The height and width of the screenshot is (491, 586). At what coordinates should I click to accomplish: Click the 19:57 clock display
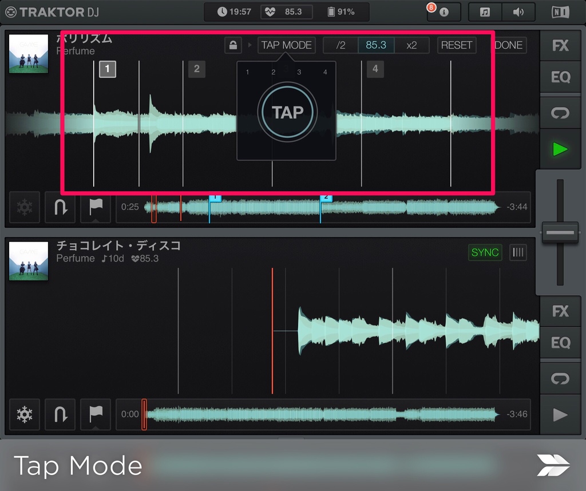click(234, 12)
